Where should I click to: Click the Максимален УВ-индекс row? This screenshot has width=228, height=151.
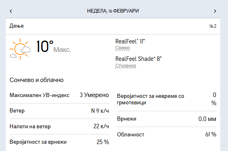[x=59, y=95]
